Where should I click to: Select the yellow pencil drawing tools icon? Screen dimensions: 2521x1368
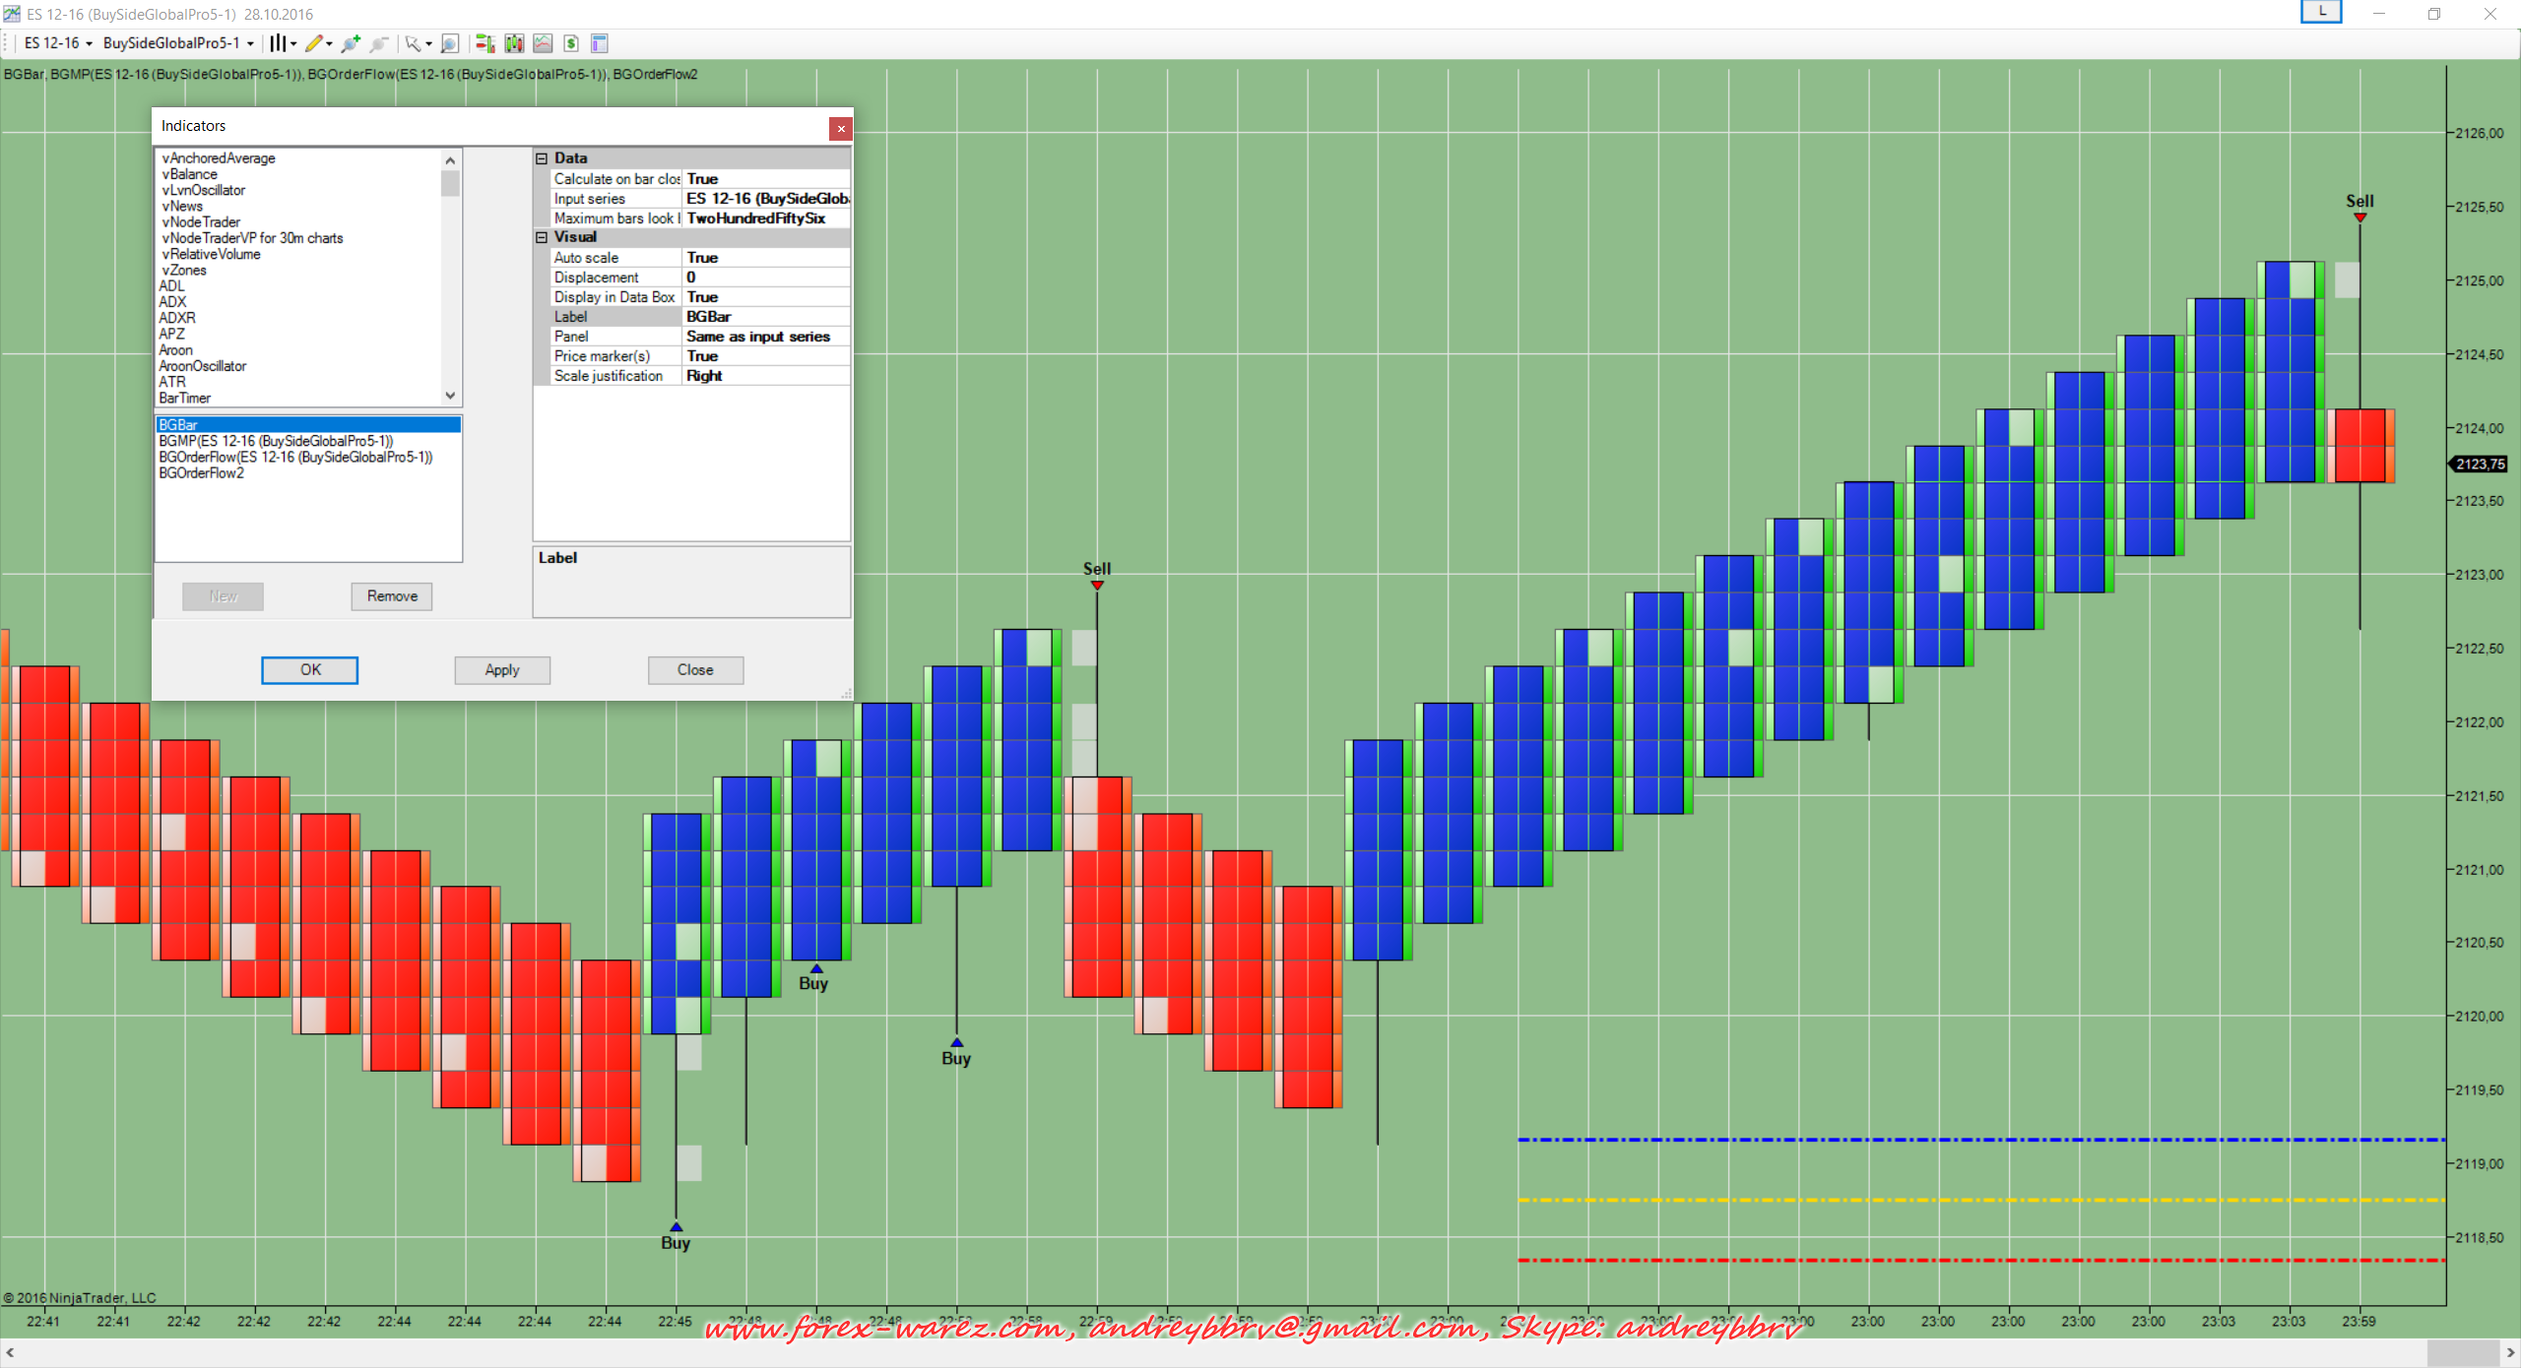click(314, 43)
